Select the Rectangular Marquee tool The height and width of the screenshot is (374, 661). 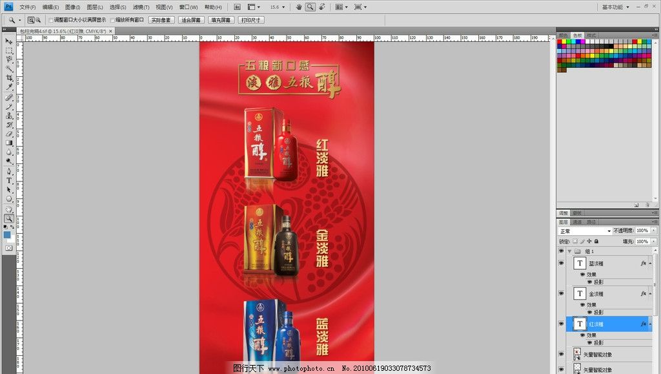point(9,50)
